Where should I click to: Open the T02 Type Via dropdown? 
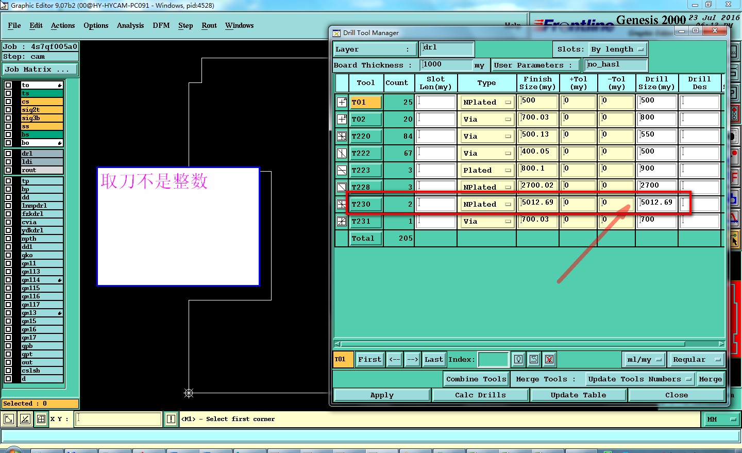point(486,119)
